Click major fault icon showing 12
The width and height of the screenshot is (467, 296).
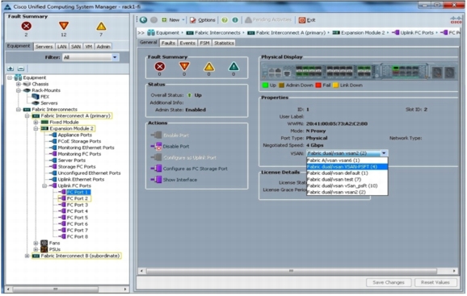coord(64,26)
